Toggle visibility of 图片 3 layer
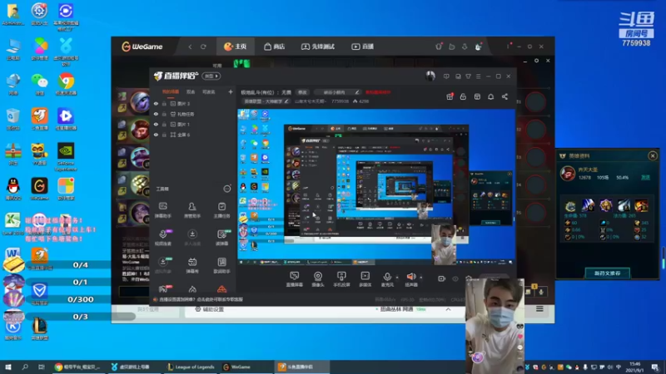This screenshot has width=666, height=374. [156, 103]
